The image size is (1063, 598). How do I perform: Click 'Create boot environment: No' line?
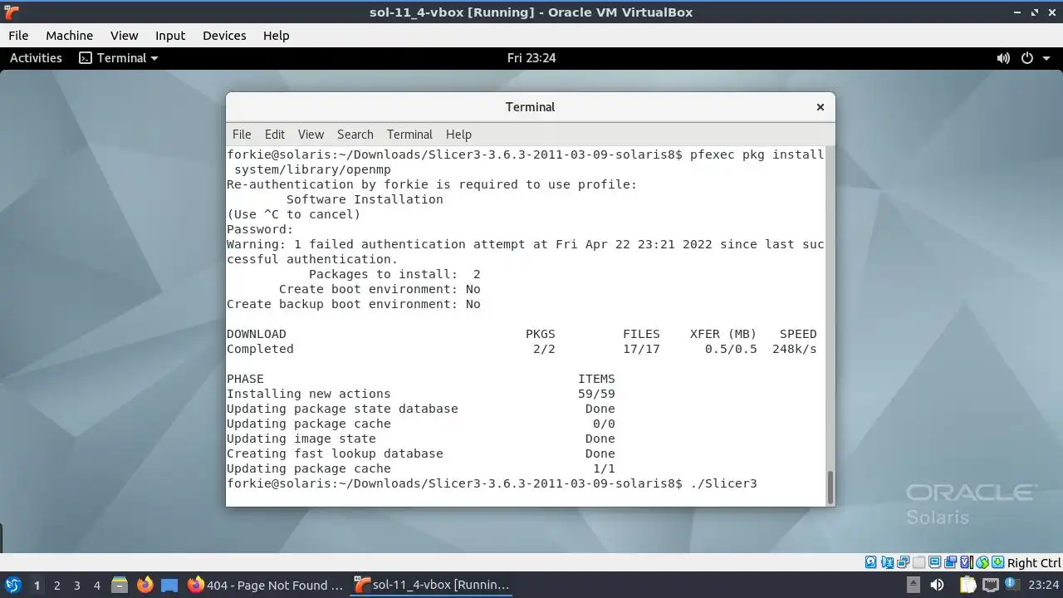(x=380, y=289)
